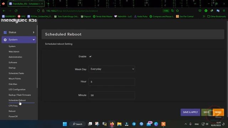Click the address bar URL
Image resolution: width=228 pixels, height=128 pixels.
(x=72, y=11)
